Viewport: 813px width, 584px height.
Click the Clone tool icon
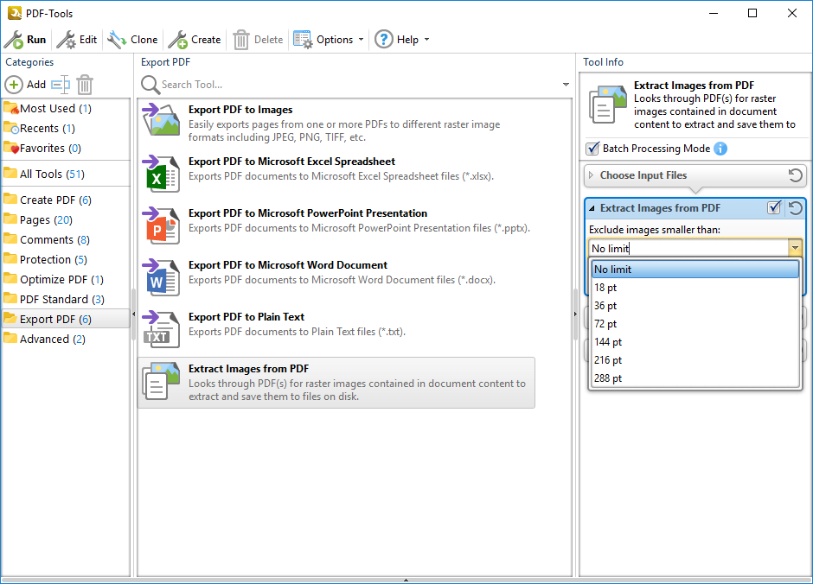[117, 40]
